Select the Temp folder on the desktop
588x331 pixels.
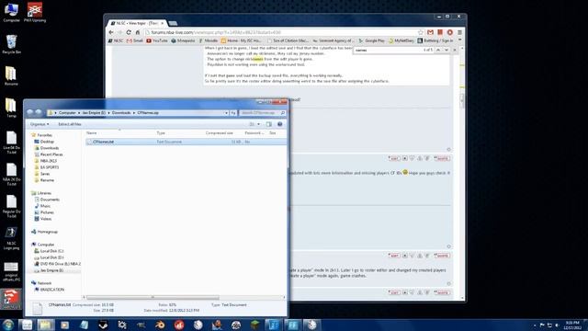click(11, 108)
